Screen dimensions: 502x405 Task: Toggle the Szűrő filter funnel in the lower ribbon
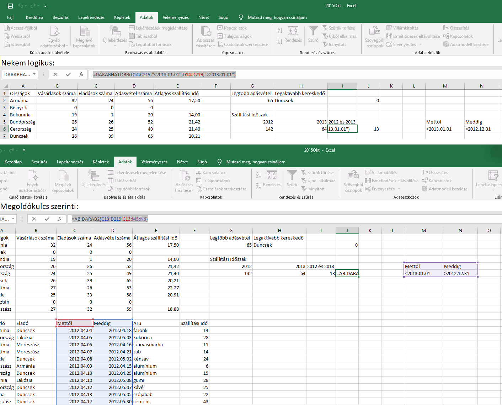(292, 179)
